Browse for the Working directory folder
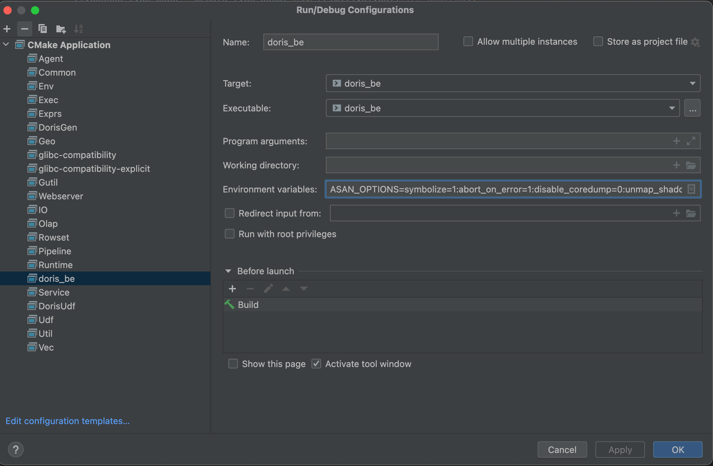This screenshot has width=713, height=466. 691,165
